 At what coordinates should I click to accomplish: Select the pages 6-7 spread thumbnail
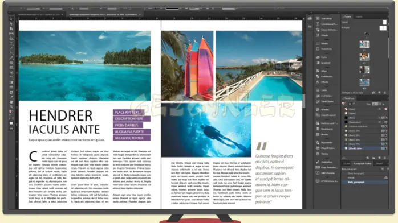(x=364, y=69)
